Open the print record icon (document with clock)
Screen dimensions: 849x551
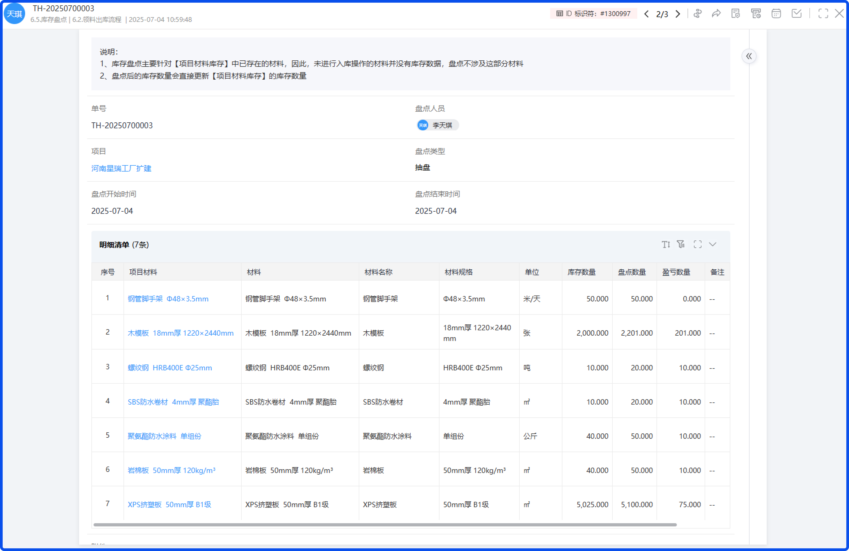click(755, 13)
